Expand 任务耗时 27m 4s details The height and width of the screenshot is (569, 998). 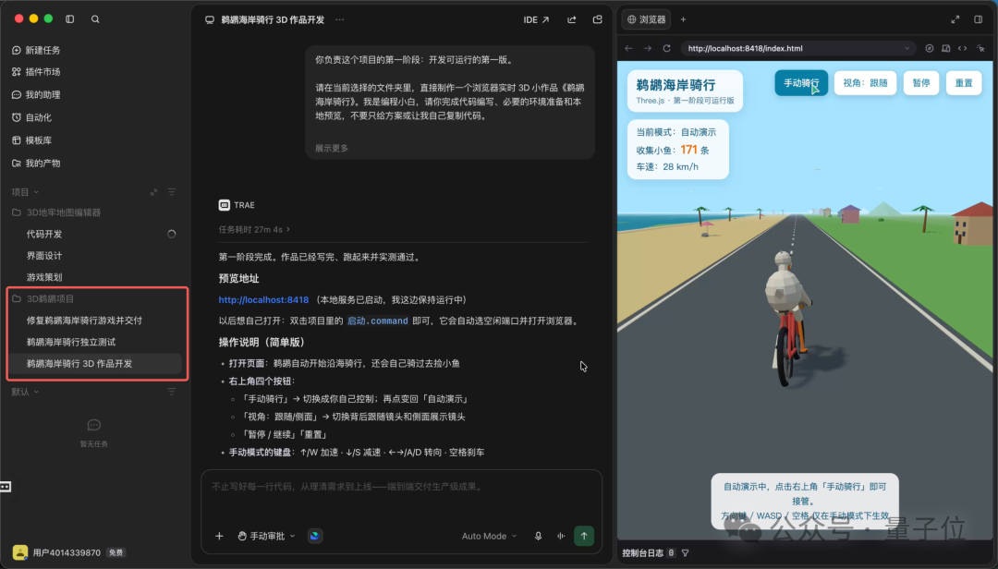(254, 229)
